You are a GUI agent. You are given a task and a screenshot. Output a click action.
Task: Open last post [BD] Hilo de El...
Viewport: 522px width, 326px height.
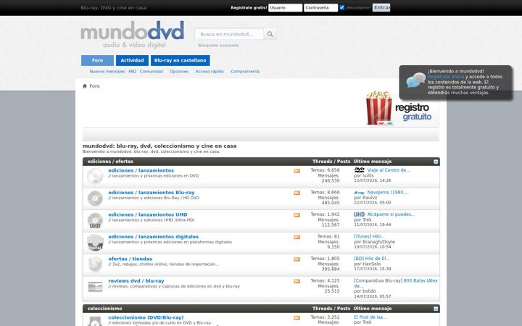click(371, 259)
